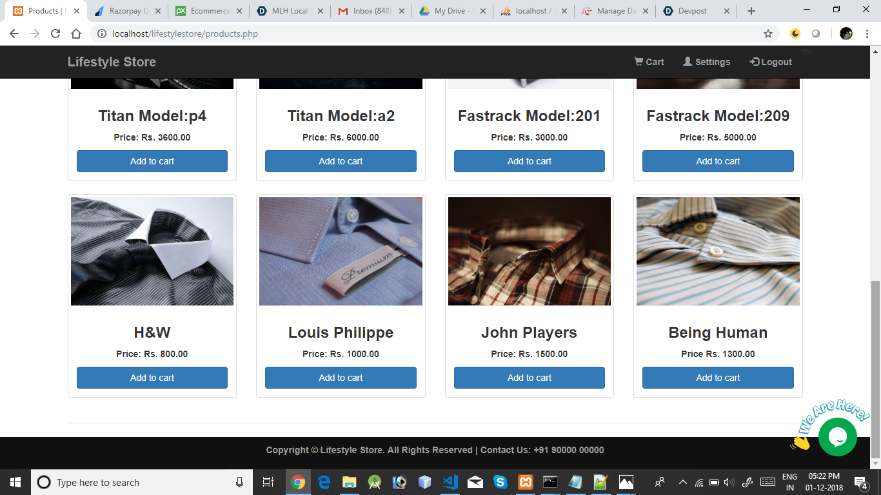This screenshot has height=495, width=881.
Task: Switch to the Razorpay tab
Action: pos(127,11)
